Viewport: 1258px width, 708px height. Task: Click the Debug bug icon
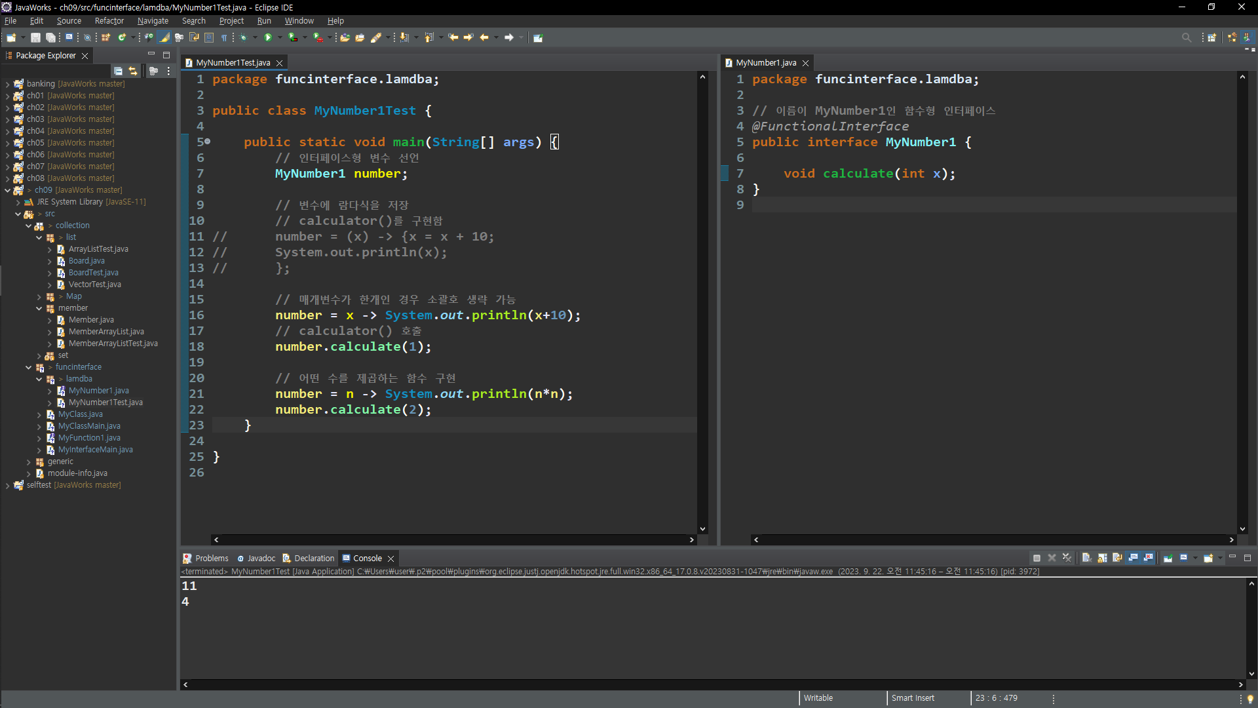(x=243, y=37)
